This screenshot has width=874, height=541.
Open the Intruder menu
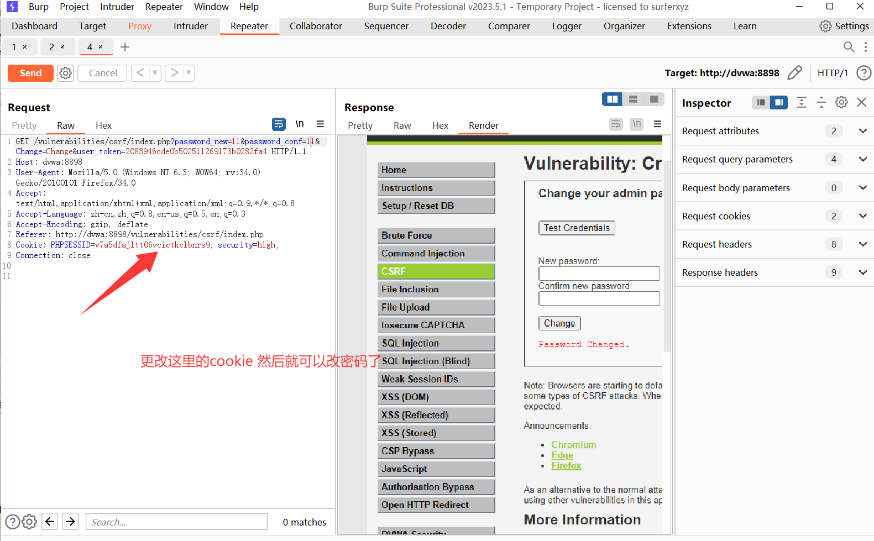117,7
